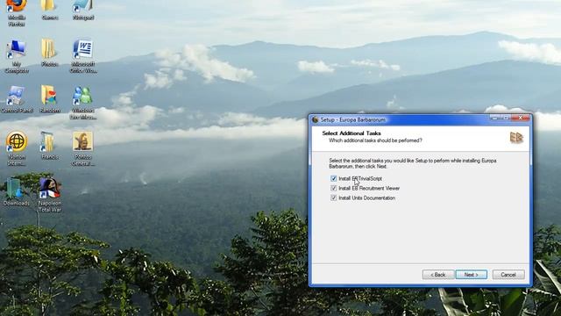The height and width of the screenshot is (316, 561).
Task: Launch the Microsoft Office Word shortcut
Action: click(83, 56)
